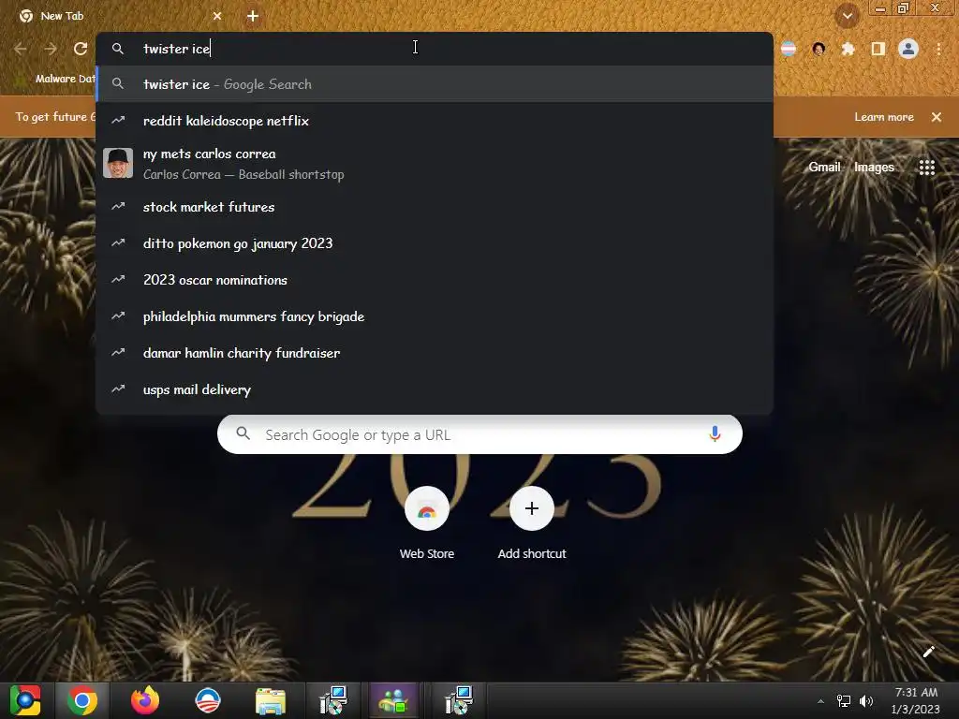Click inside the omnibox text field
Image resolution: width=959 pixels, height=719 pixels.
coord(435,49)
